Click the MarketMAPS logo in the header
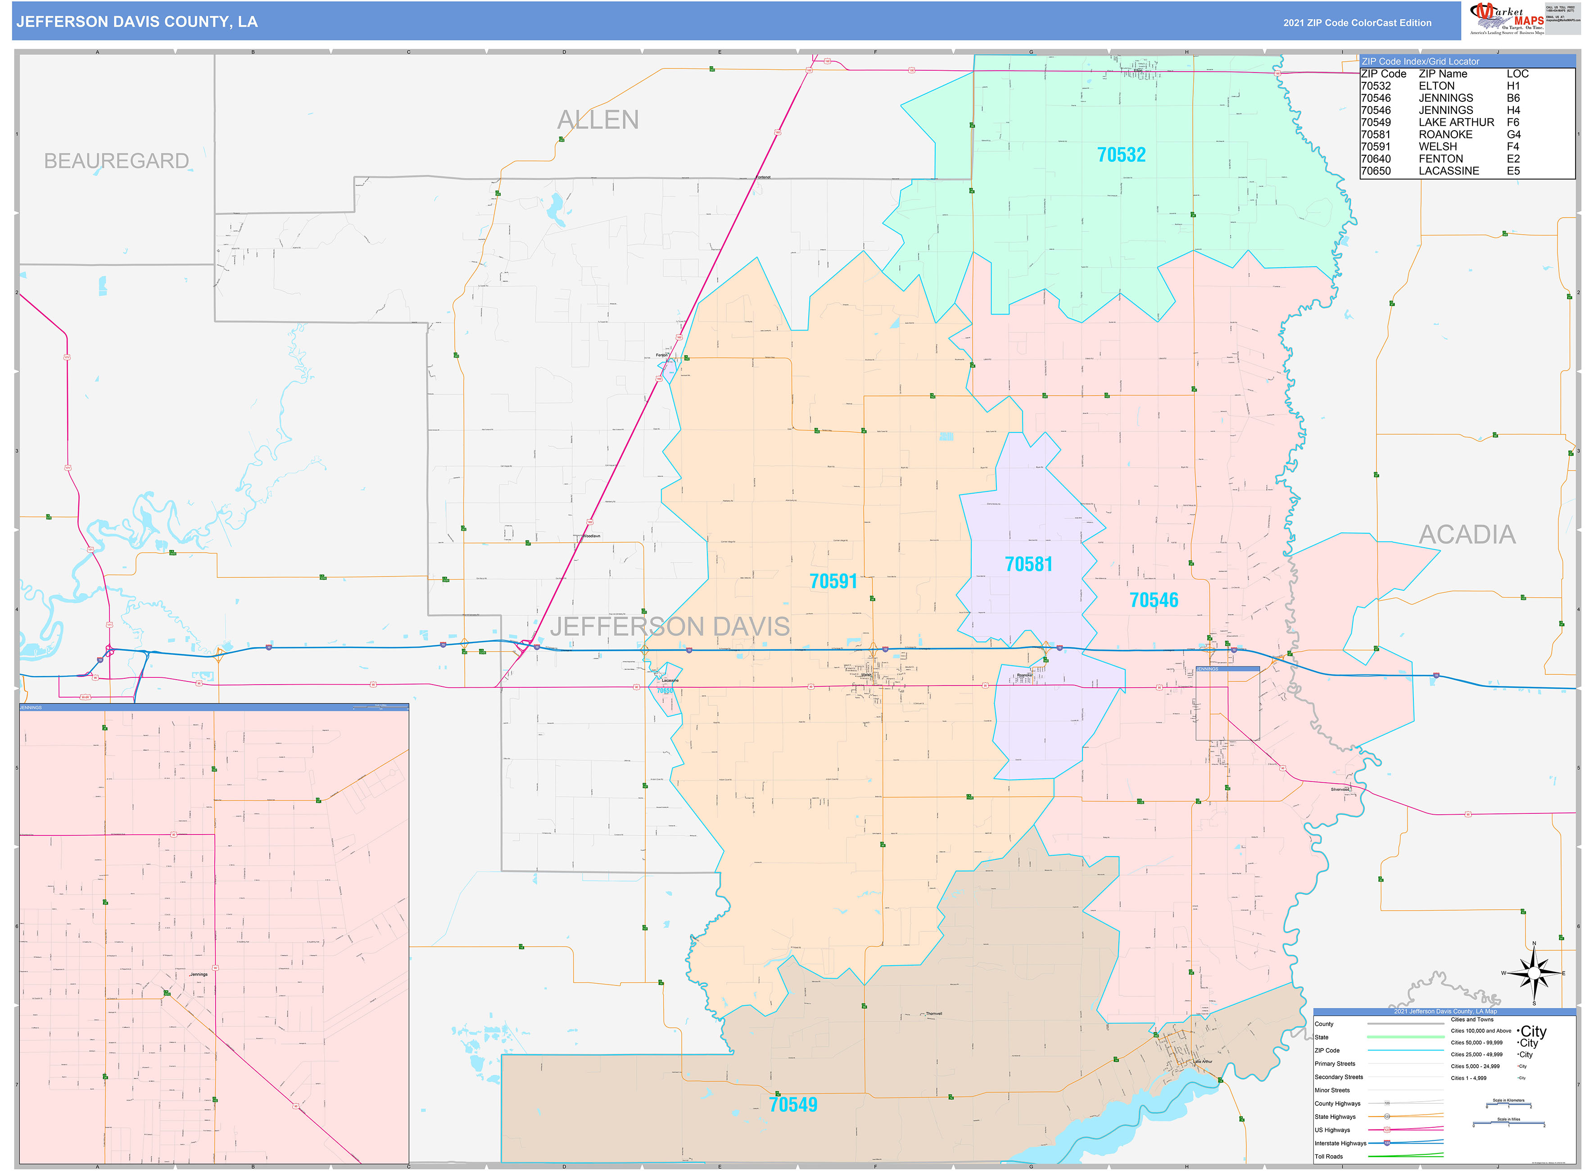 tap(1507, 18)
